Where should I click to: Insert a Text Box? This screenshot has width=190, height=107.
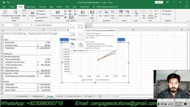(144, 14)
